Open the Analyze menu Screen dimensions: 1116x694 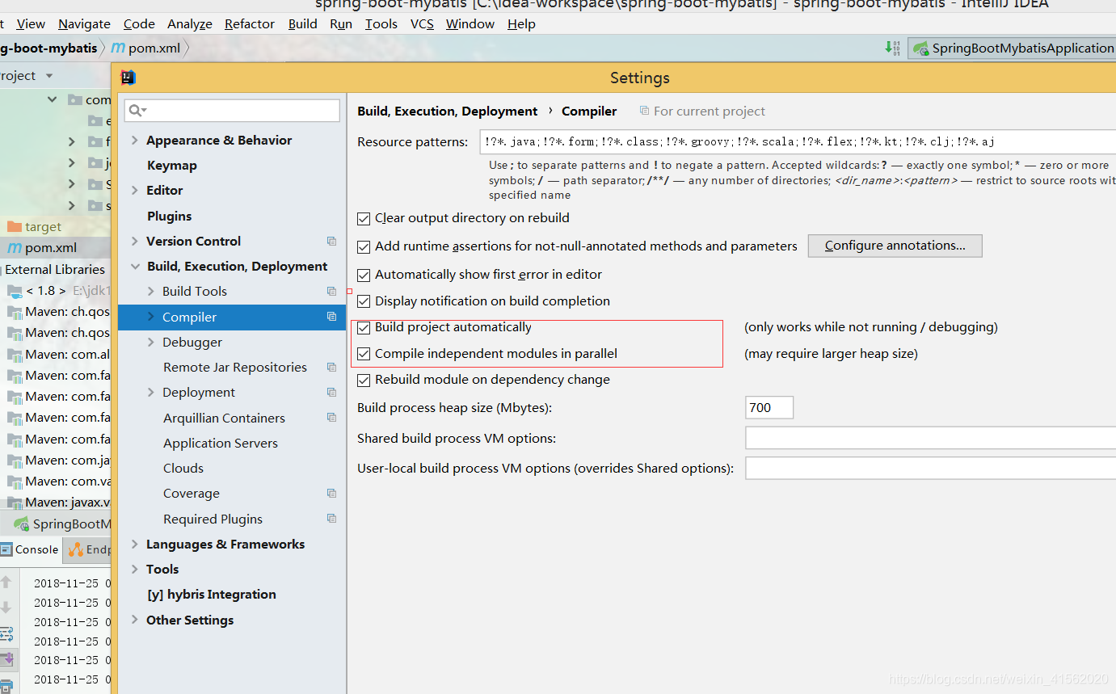190,23
